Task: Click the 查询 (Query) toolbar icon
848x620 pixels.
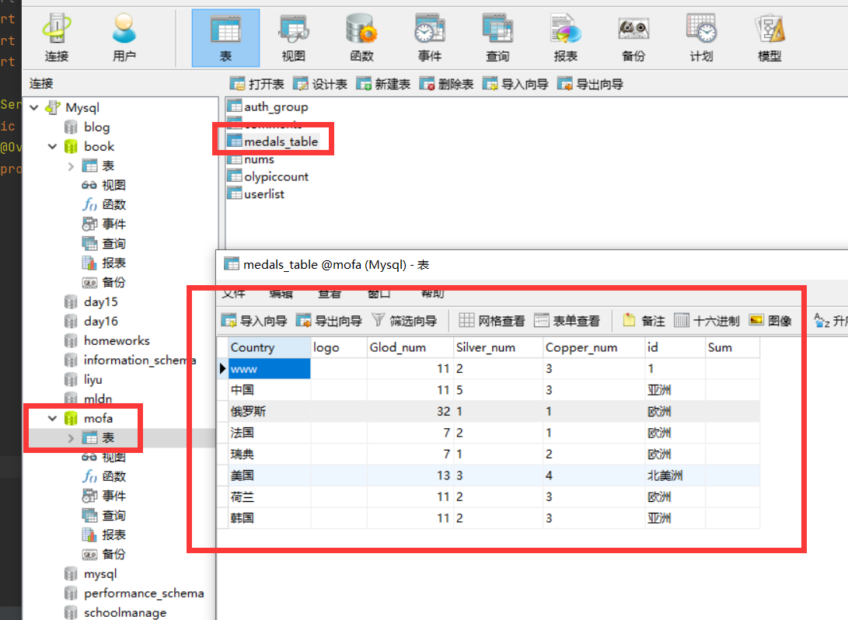Action: click(x=497, y=38)
